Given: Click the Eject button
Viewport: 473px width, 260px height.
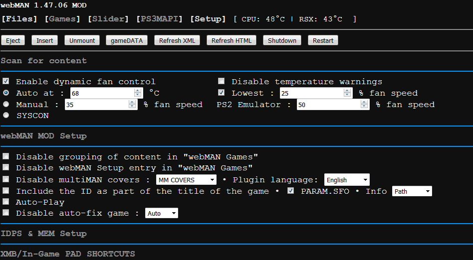Looking at the screenshot, I should (13, 40).
